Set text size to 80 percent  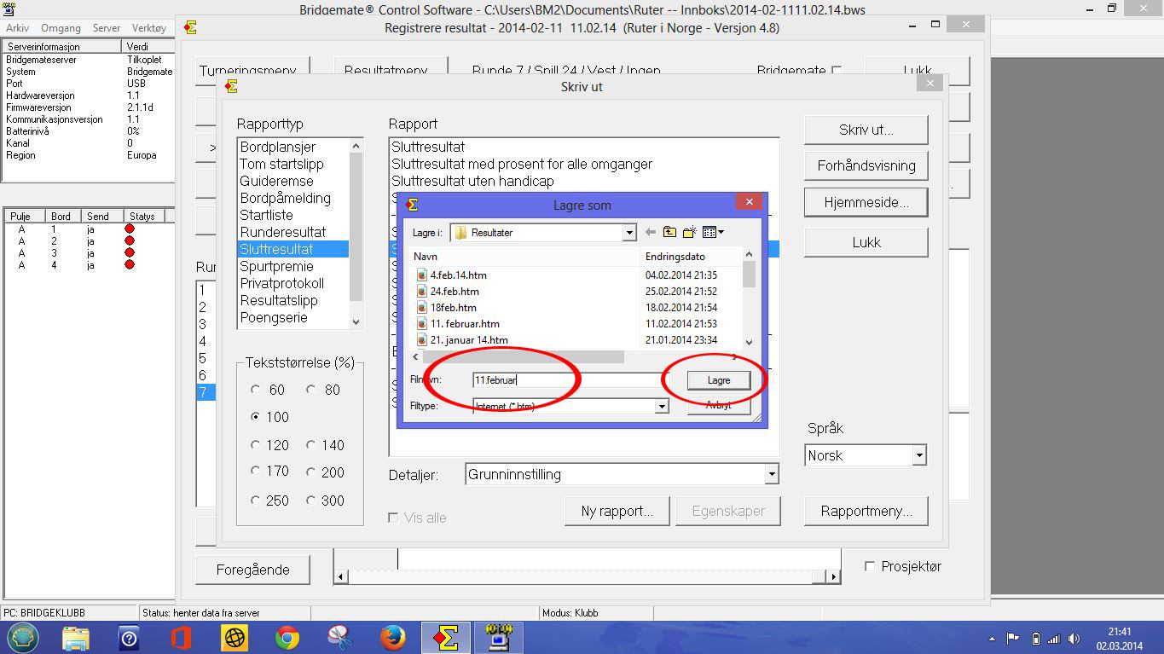pyautogui.click(x=311, y=390)
